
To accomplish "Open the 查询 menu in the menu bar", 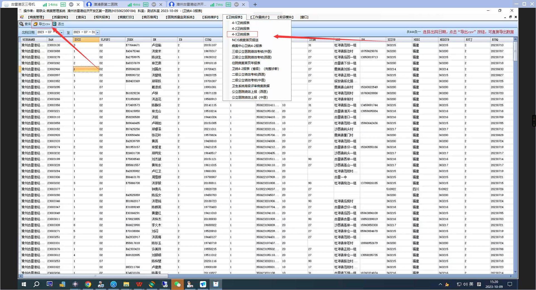I will [x=81, y=17].
